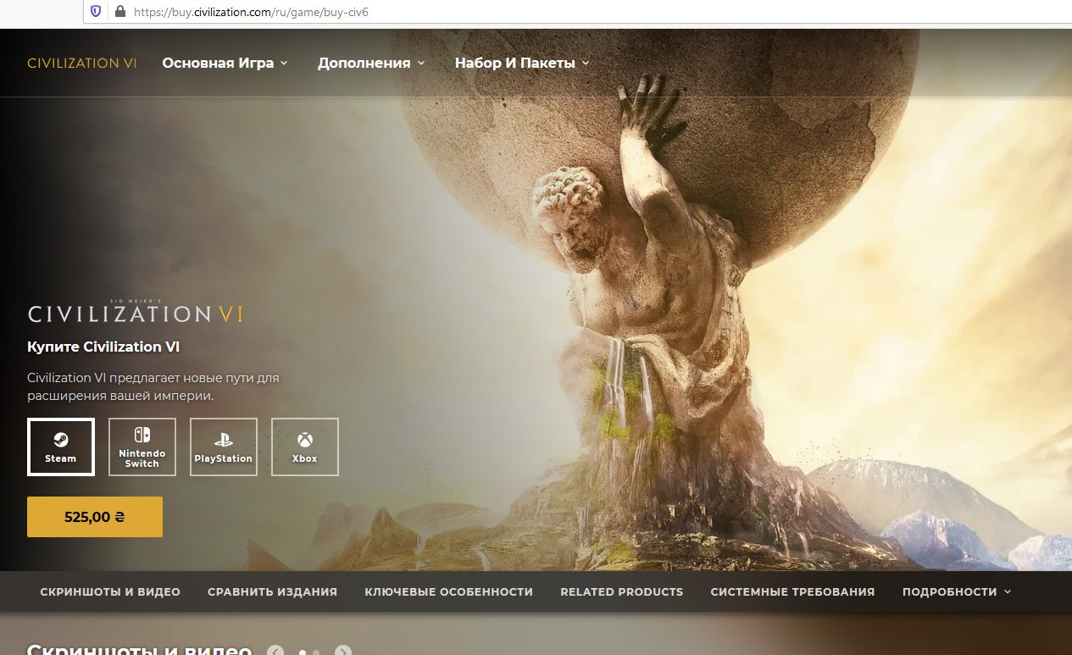Expand the Набор И Пакеты menu
The height and width of the screenshot is (655, 1072).
point(521,63)
